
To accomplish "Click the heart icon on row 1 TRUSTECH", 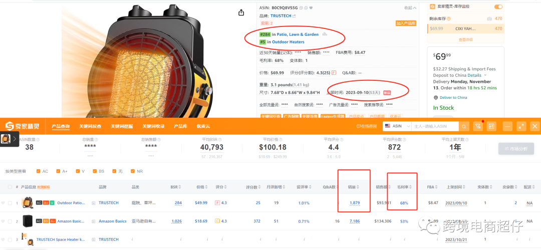I will pos(3,203).
